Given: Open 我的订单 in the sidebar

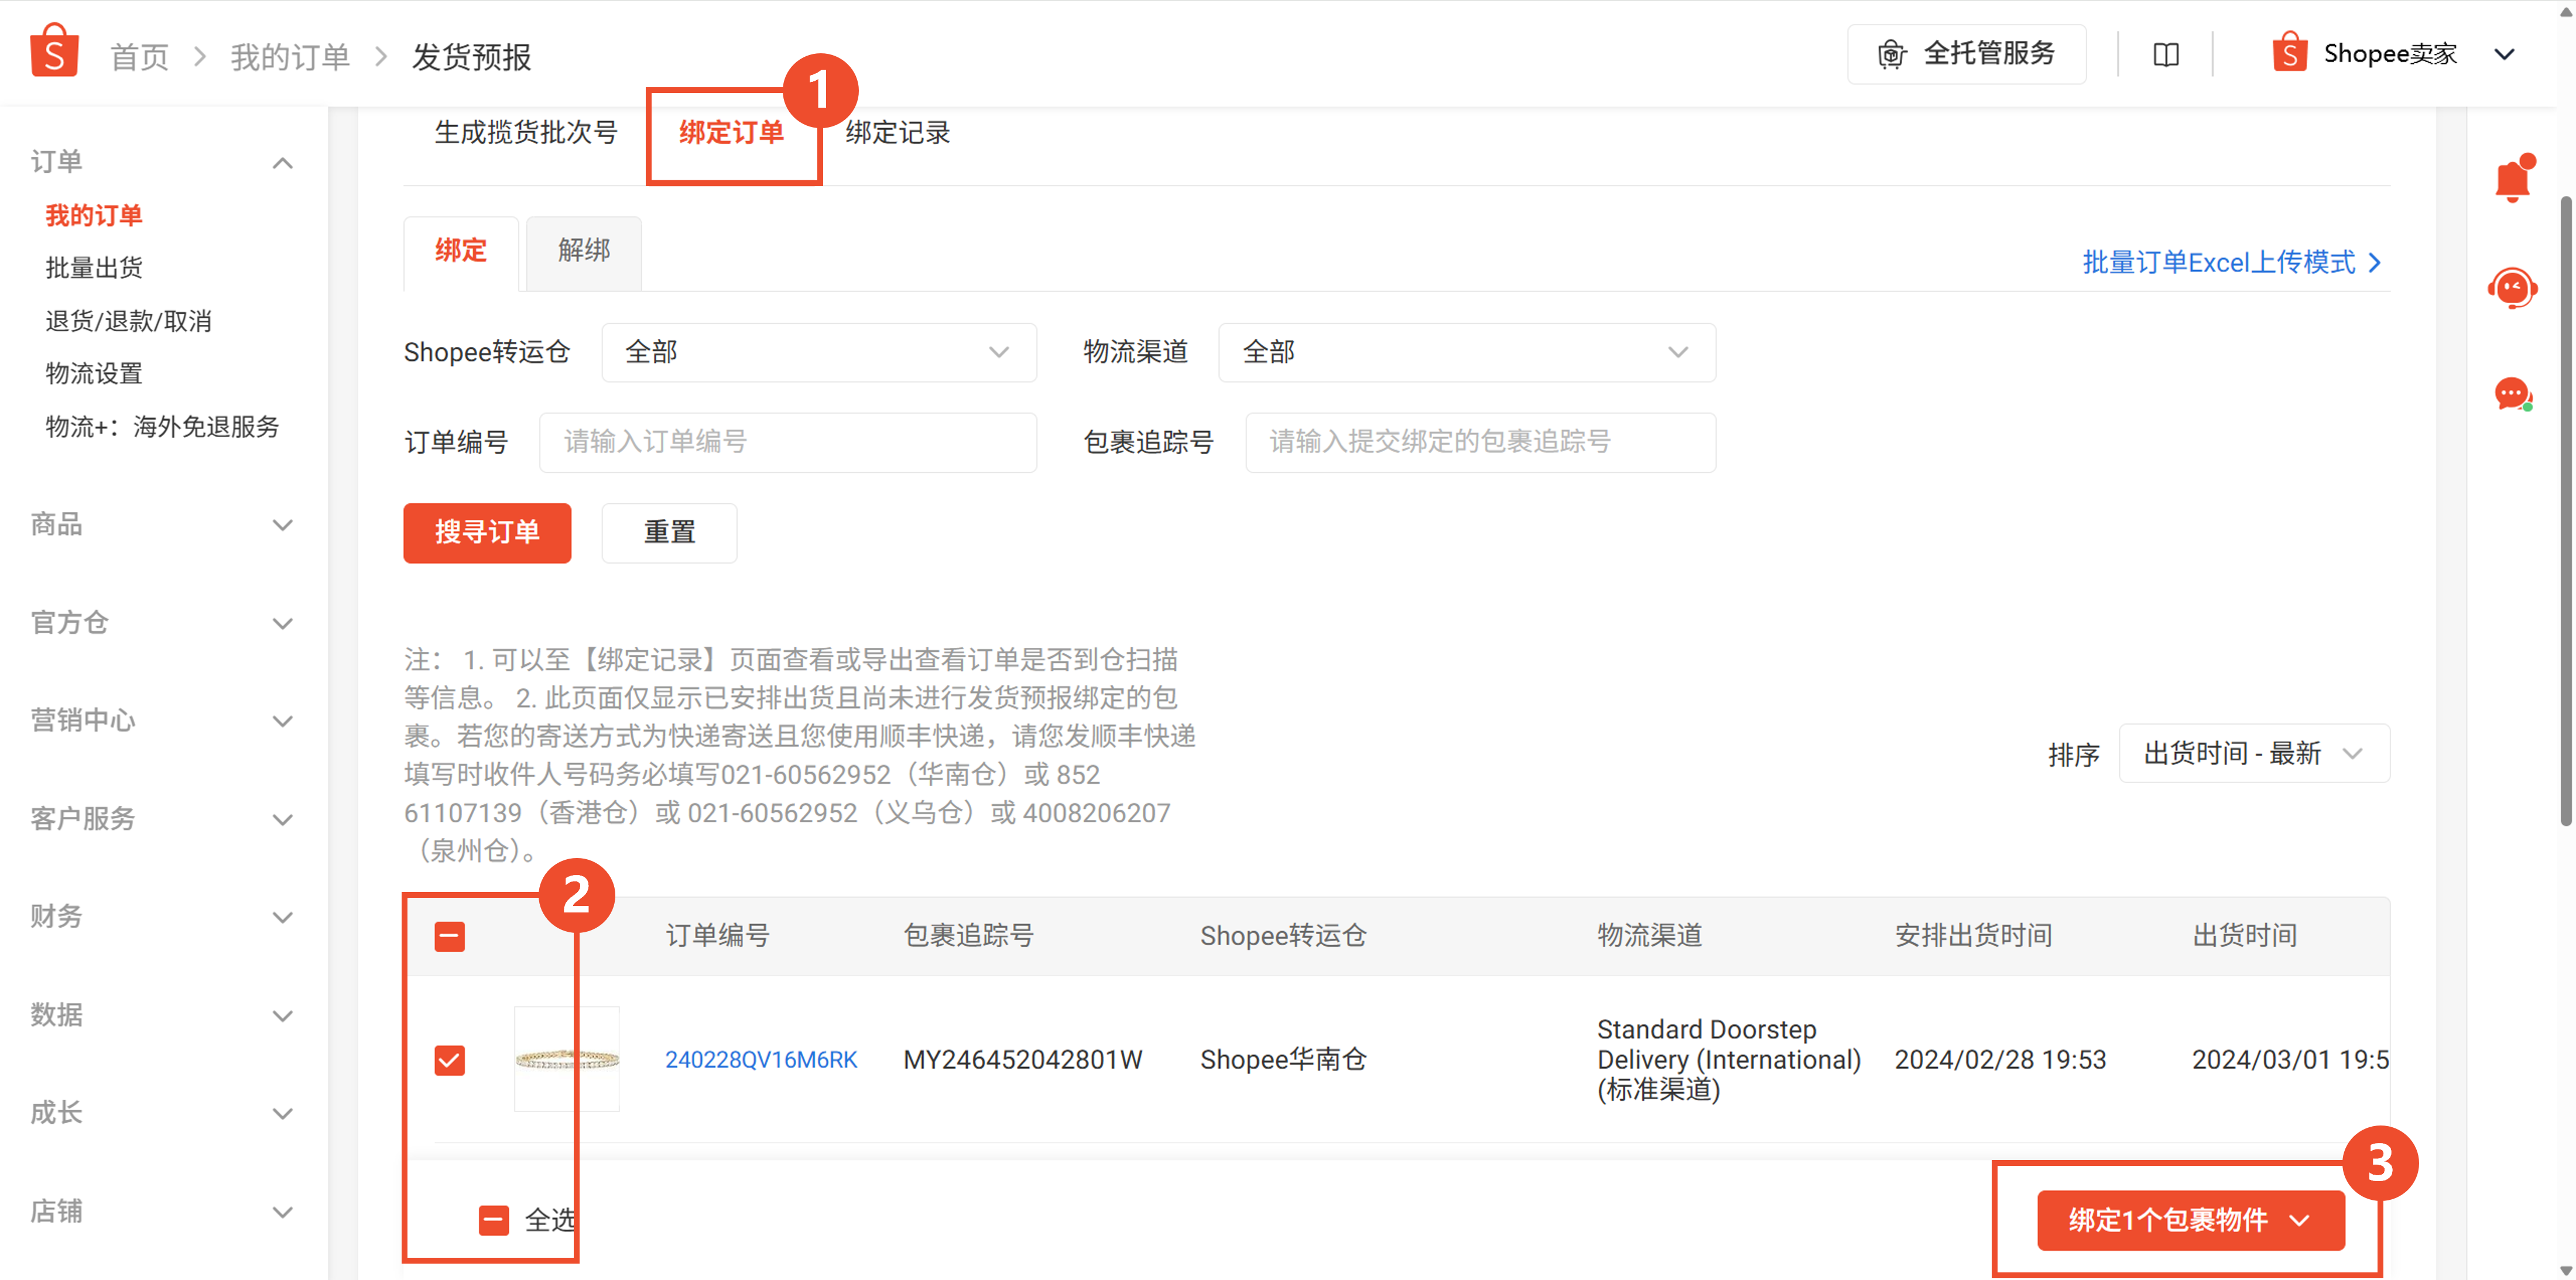Looking at the screenshot, I should coord(94,215).
